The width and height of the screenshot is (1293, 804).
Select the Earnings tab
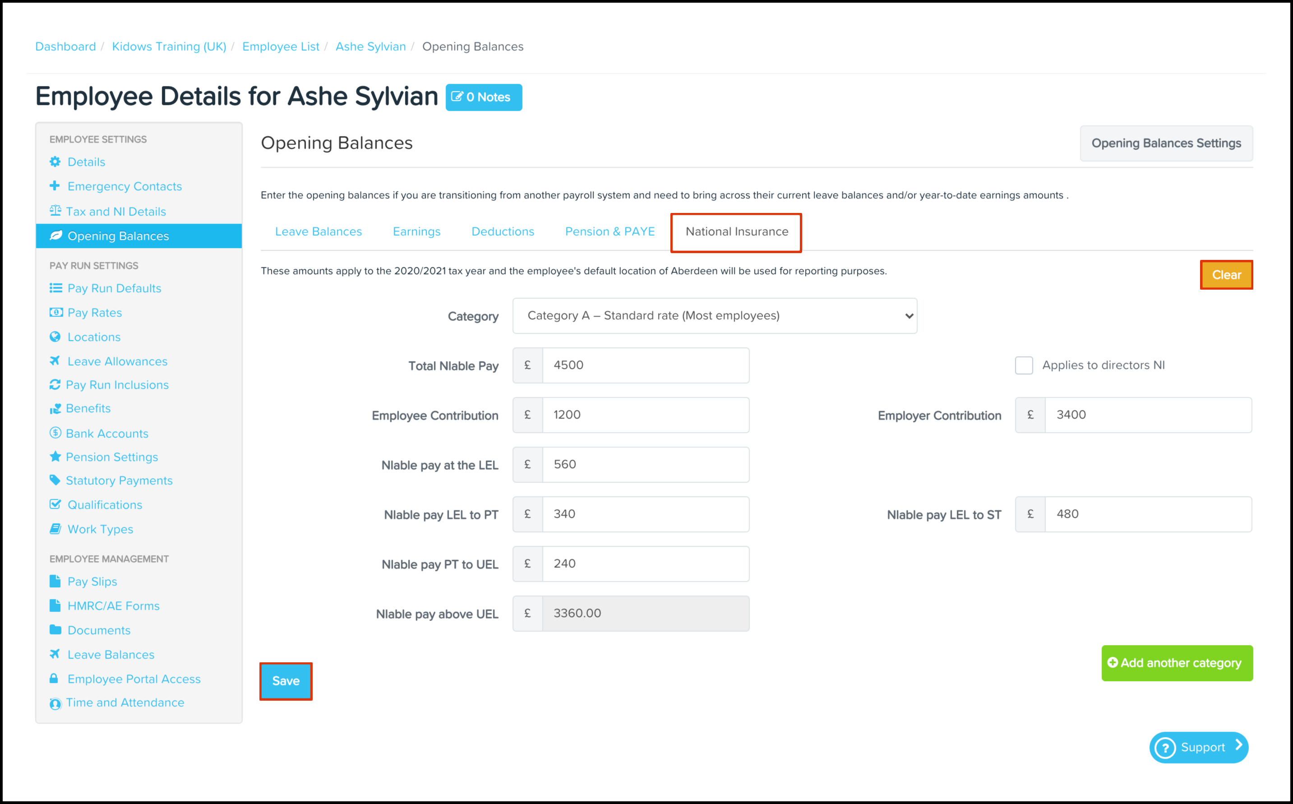pos(416,231)
